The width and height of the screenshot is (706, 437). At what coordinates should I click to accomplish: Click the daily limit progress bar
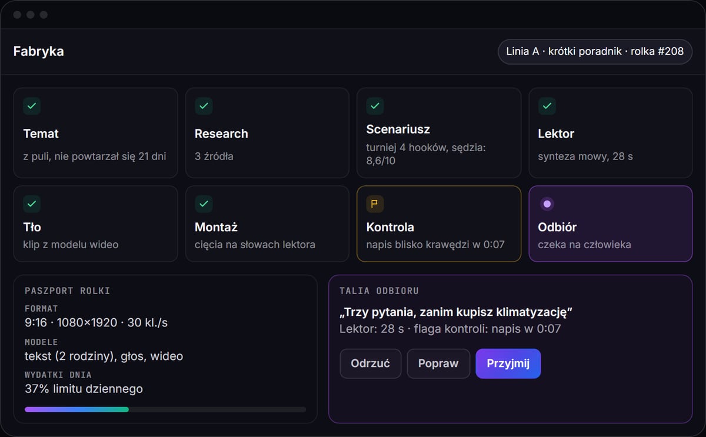point(165,409)
